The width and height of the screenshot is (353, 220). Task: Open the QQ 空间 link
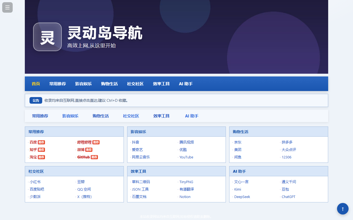84,189
